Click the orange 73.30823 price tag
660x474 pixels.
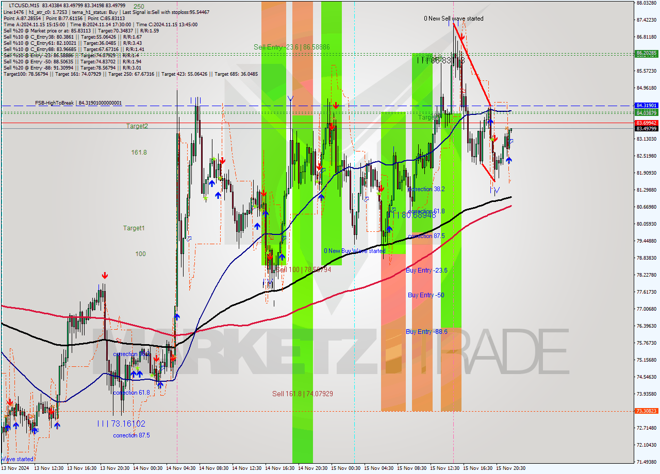pos(647,411)
